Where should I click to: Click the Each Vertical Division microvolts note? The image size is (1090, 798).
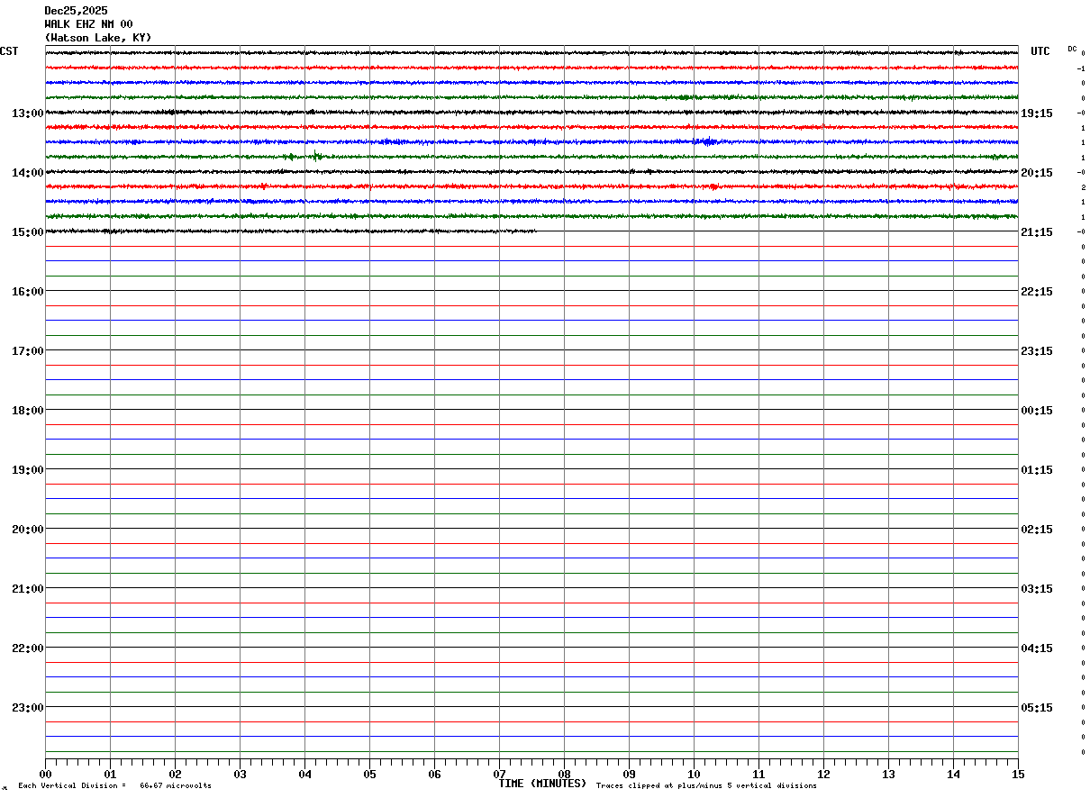[115, 786]
